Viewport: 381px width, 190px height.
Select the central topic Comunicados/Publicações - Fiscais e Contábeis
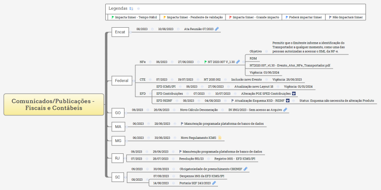[x=54, y=104]
